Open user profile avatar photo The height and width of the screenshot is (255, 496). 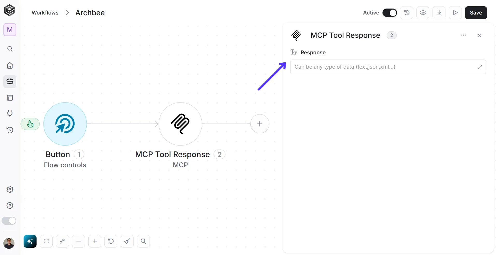pos(9,243)
